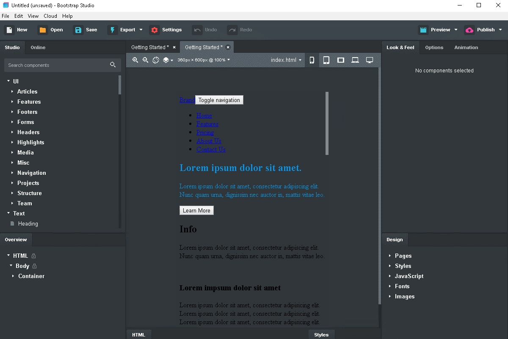Expand the Team component group
This screenshot has width=508, height=339.
tap(12, 203)
